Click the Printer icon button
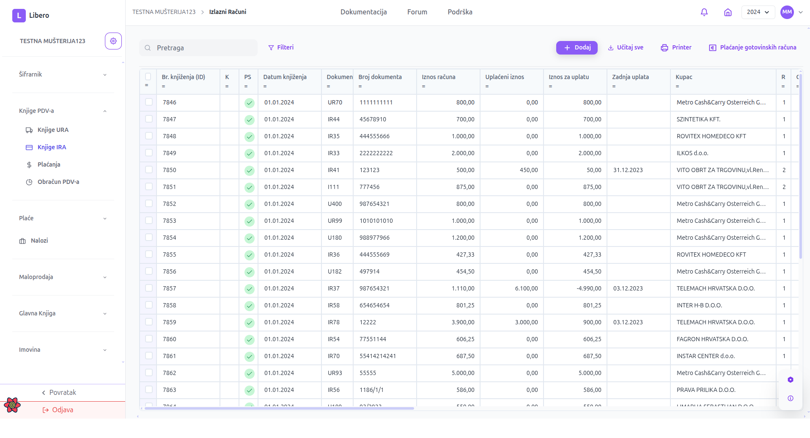This screenshot has height=438, width=810. pos(676,48)
